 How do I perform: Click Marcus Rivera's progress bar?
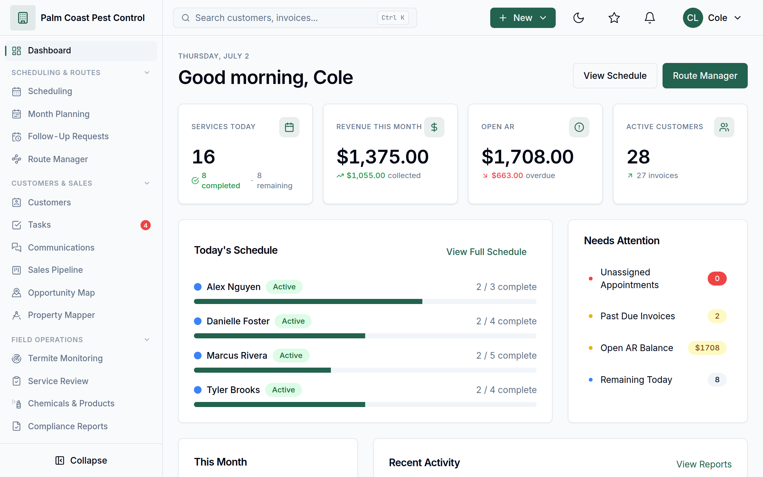(365, 370)
